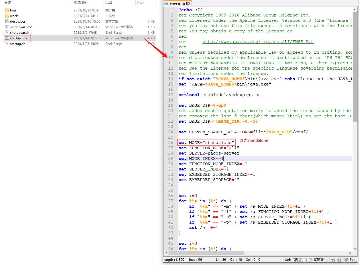Viewport: 359px width, 265px height.
Task: Sort files by 修改日期 column
Action: (x=80, y=2)
